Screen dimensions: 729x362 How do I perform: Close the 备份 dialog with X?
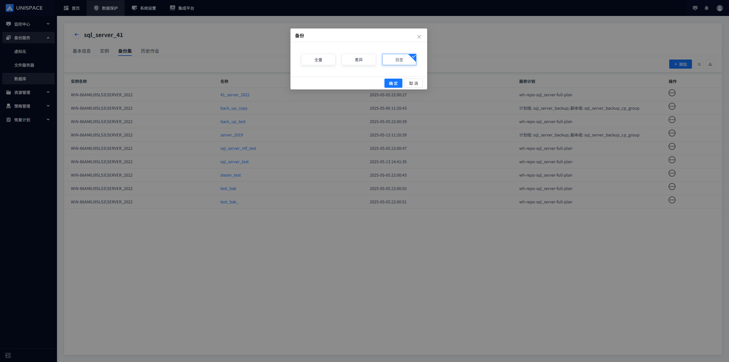click(x=419, y=37)
